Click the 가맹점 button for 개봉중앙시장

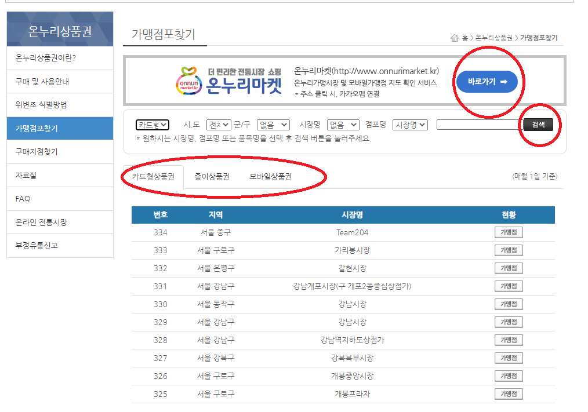[509, 377]
